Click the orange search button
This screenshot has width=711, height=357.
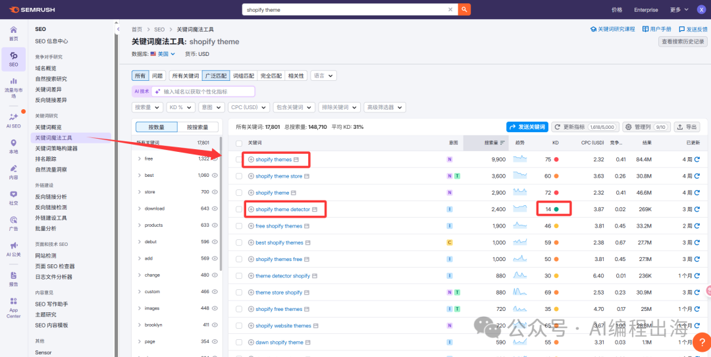coord(464,9)
